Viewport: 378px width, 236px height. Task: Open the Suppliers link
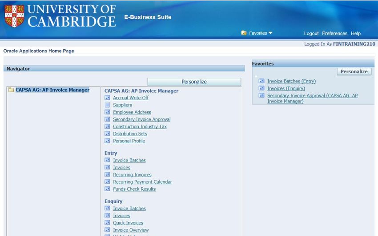pos(122,105)
